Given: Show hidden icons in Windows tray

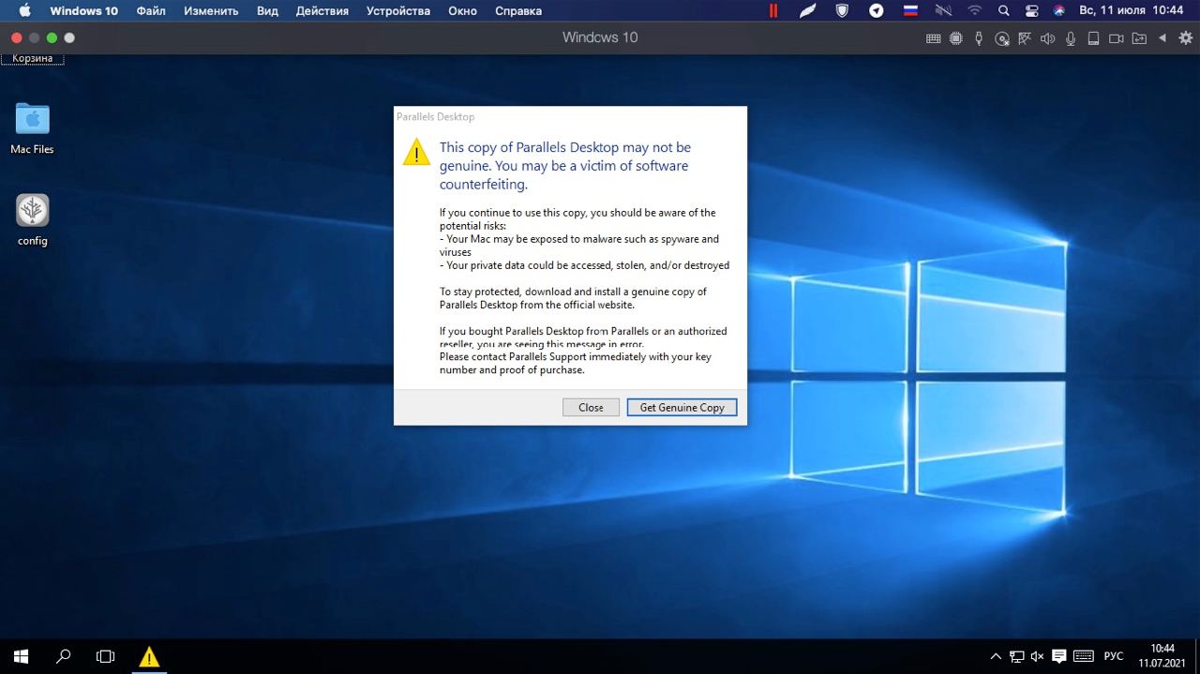Looking at the screenshot, I should [x=996, y=656].
